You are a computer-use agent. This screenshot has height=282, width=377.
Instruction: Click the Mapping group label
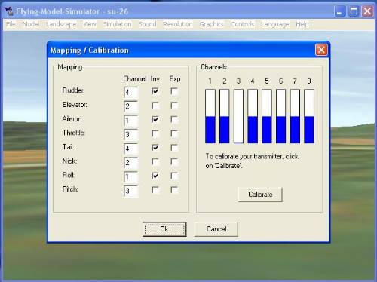70,67
